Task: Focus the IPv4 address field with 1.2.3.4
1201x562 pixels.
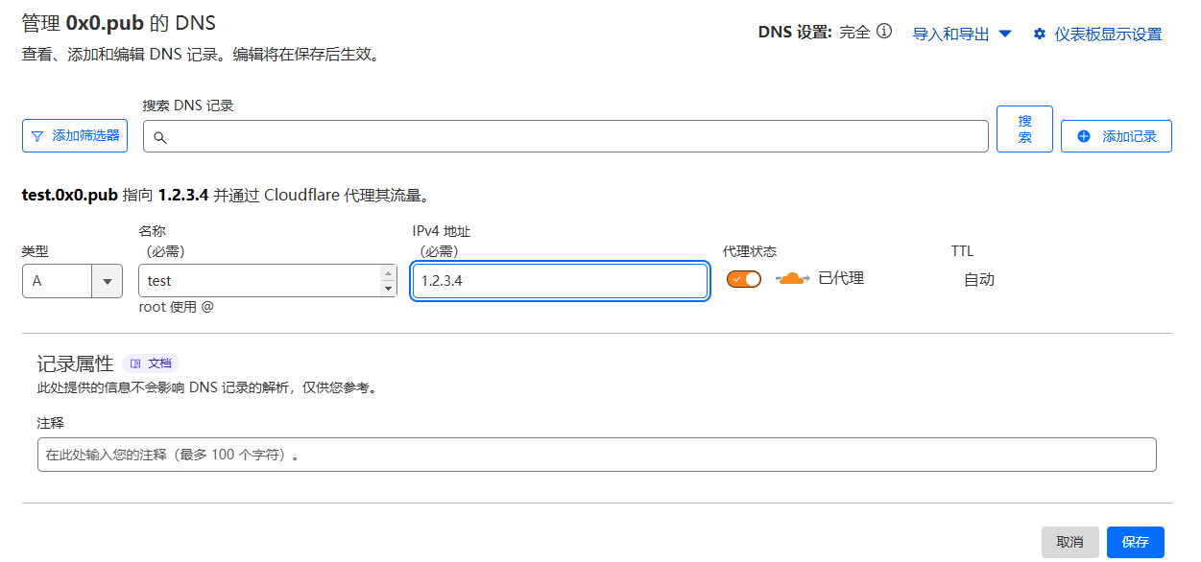Action: (561, 281)
